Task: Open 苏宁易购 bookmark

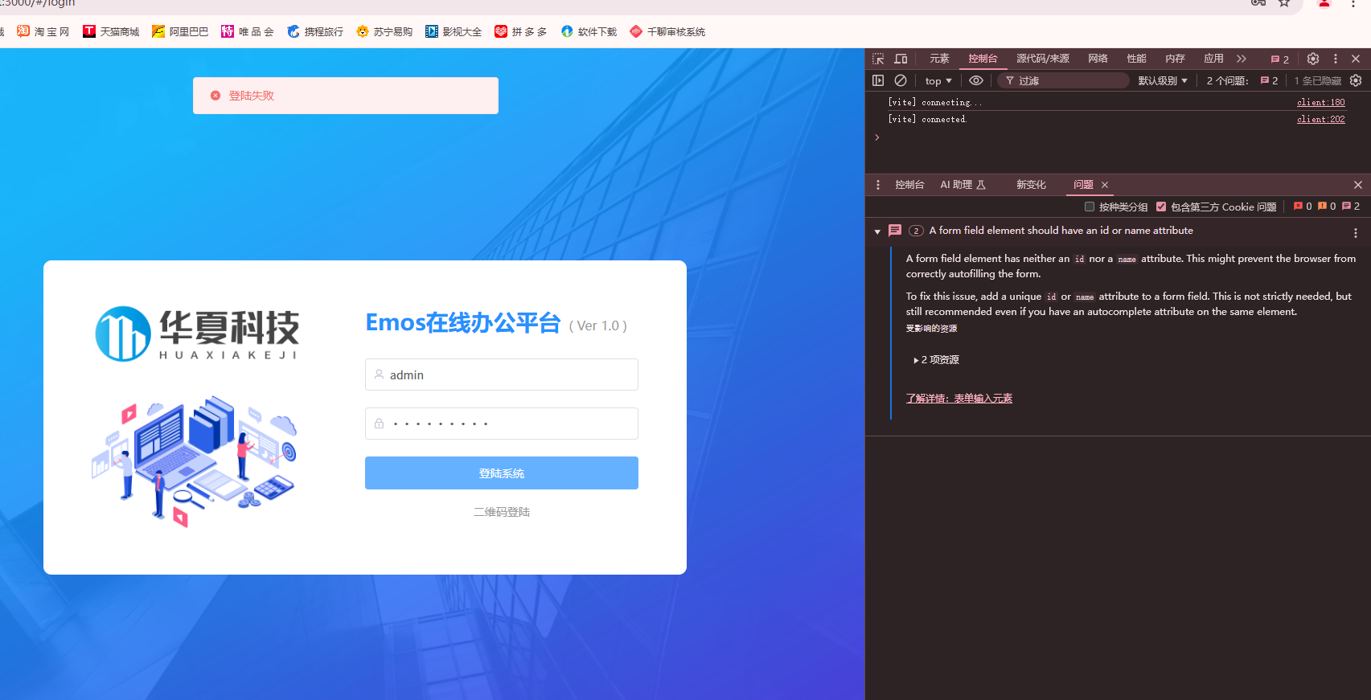Action: 384,31
